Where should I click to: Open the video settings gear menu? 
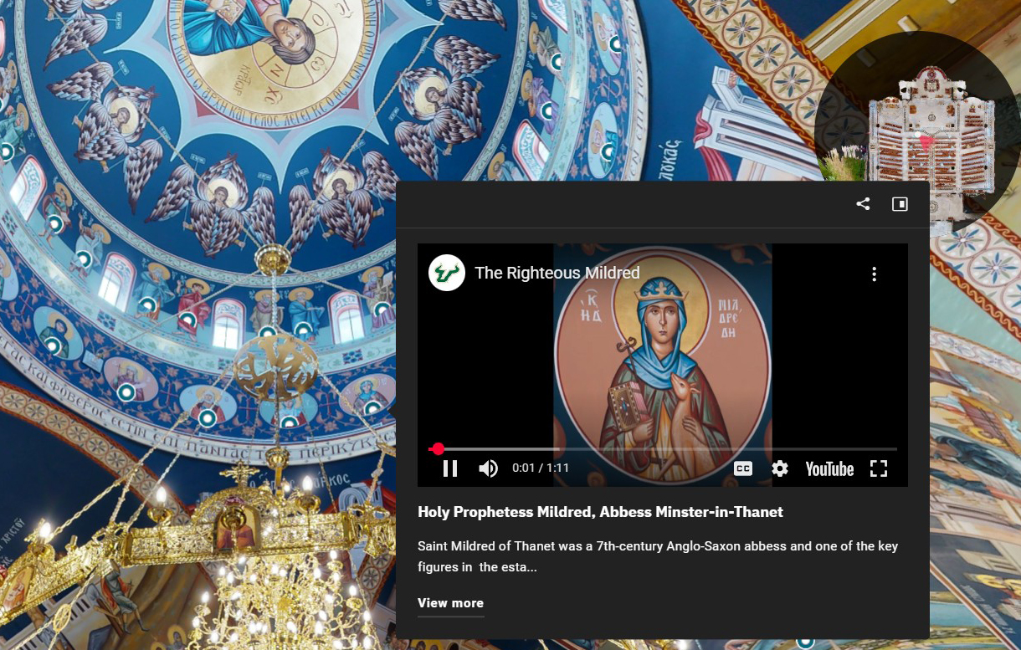click(x=780, y=468)
